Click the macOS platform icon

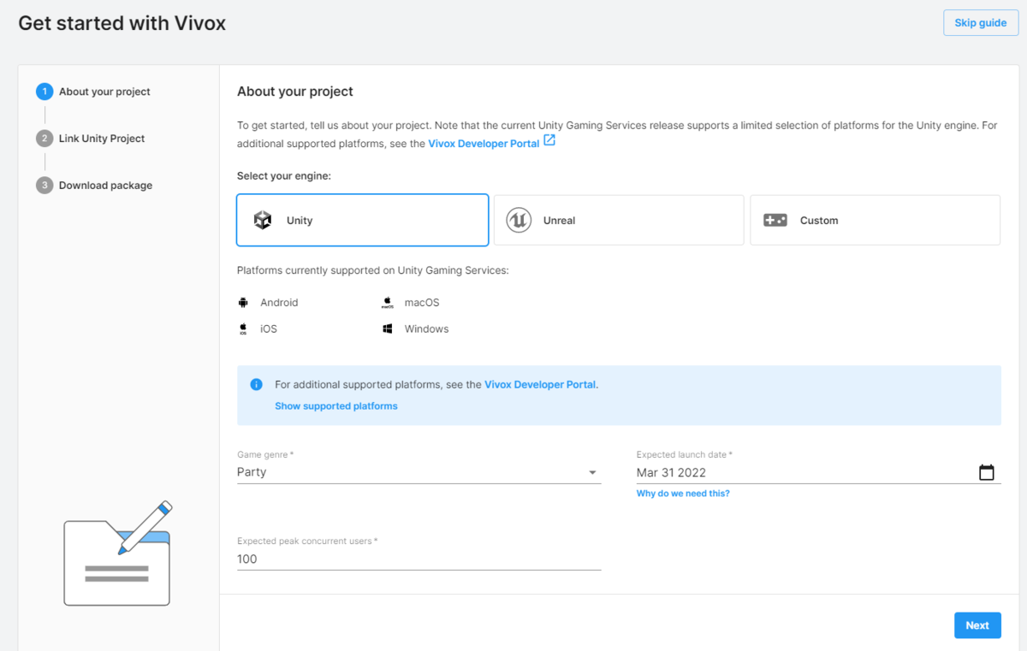388,303
